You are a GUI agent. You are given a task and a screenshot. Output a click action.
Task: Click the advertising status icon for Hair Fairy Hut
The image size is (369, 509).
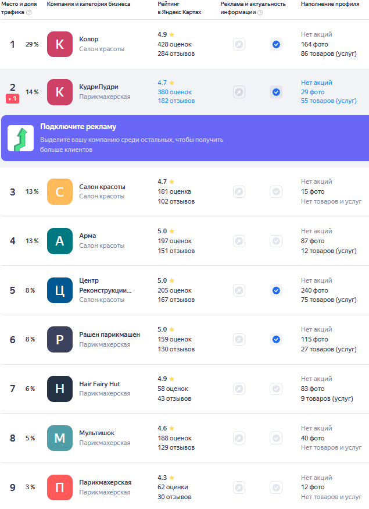[x=239, y=389]
